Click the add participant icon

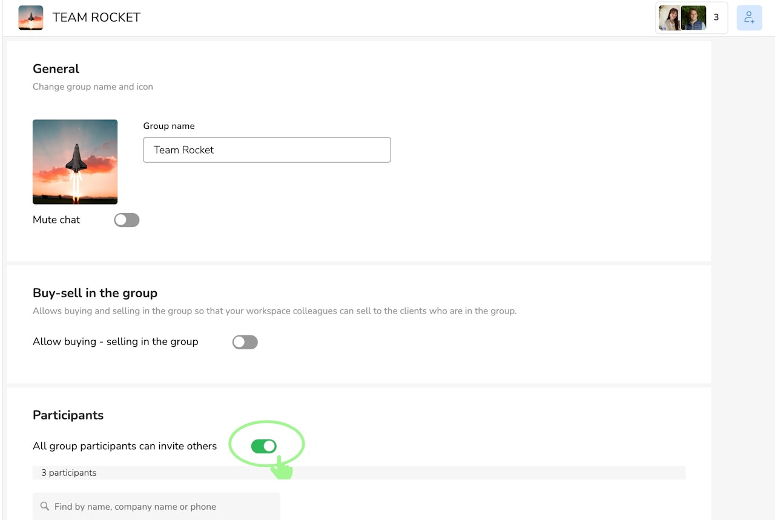(749, 18)
